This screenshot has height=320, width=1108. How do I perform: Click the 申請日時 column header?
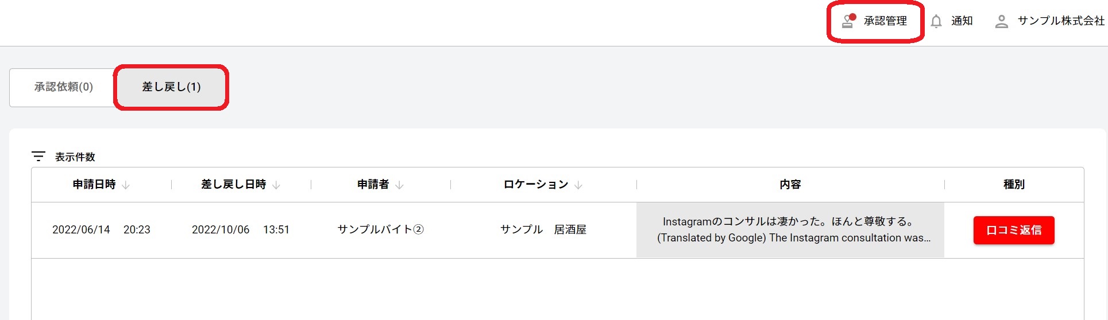pos(94,184)
